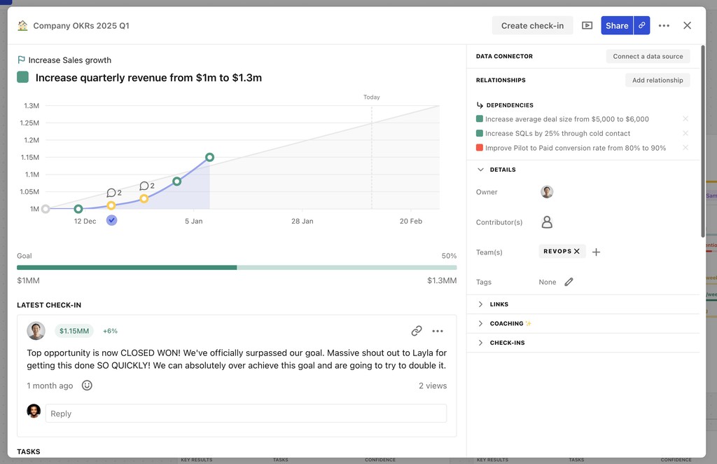Click the goal progress bar at 50%

tap(237, 268)
